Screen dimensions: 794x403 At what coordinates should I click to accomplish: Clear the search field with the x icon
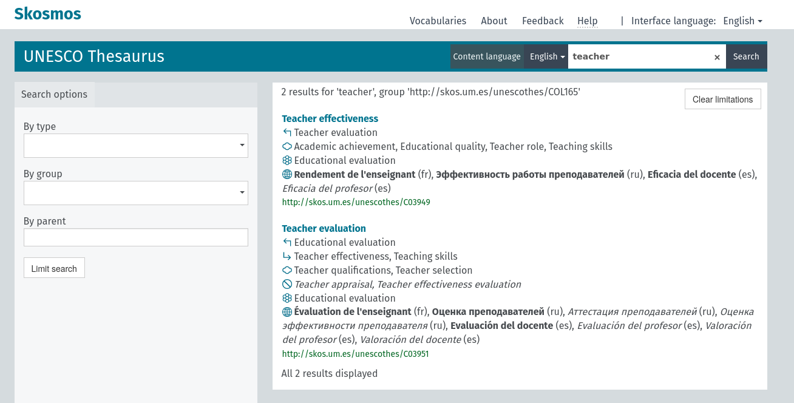pyautogui.click(x=717, y=57)
